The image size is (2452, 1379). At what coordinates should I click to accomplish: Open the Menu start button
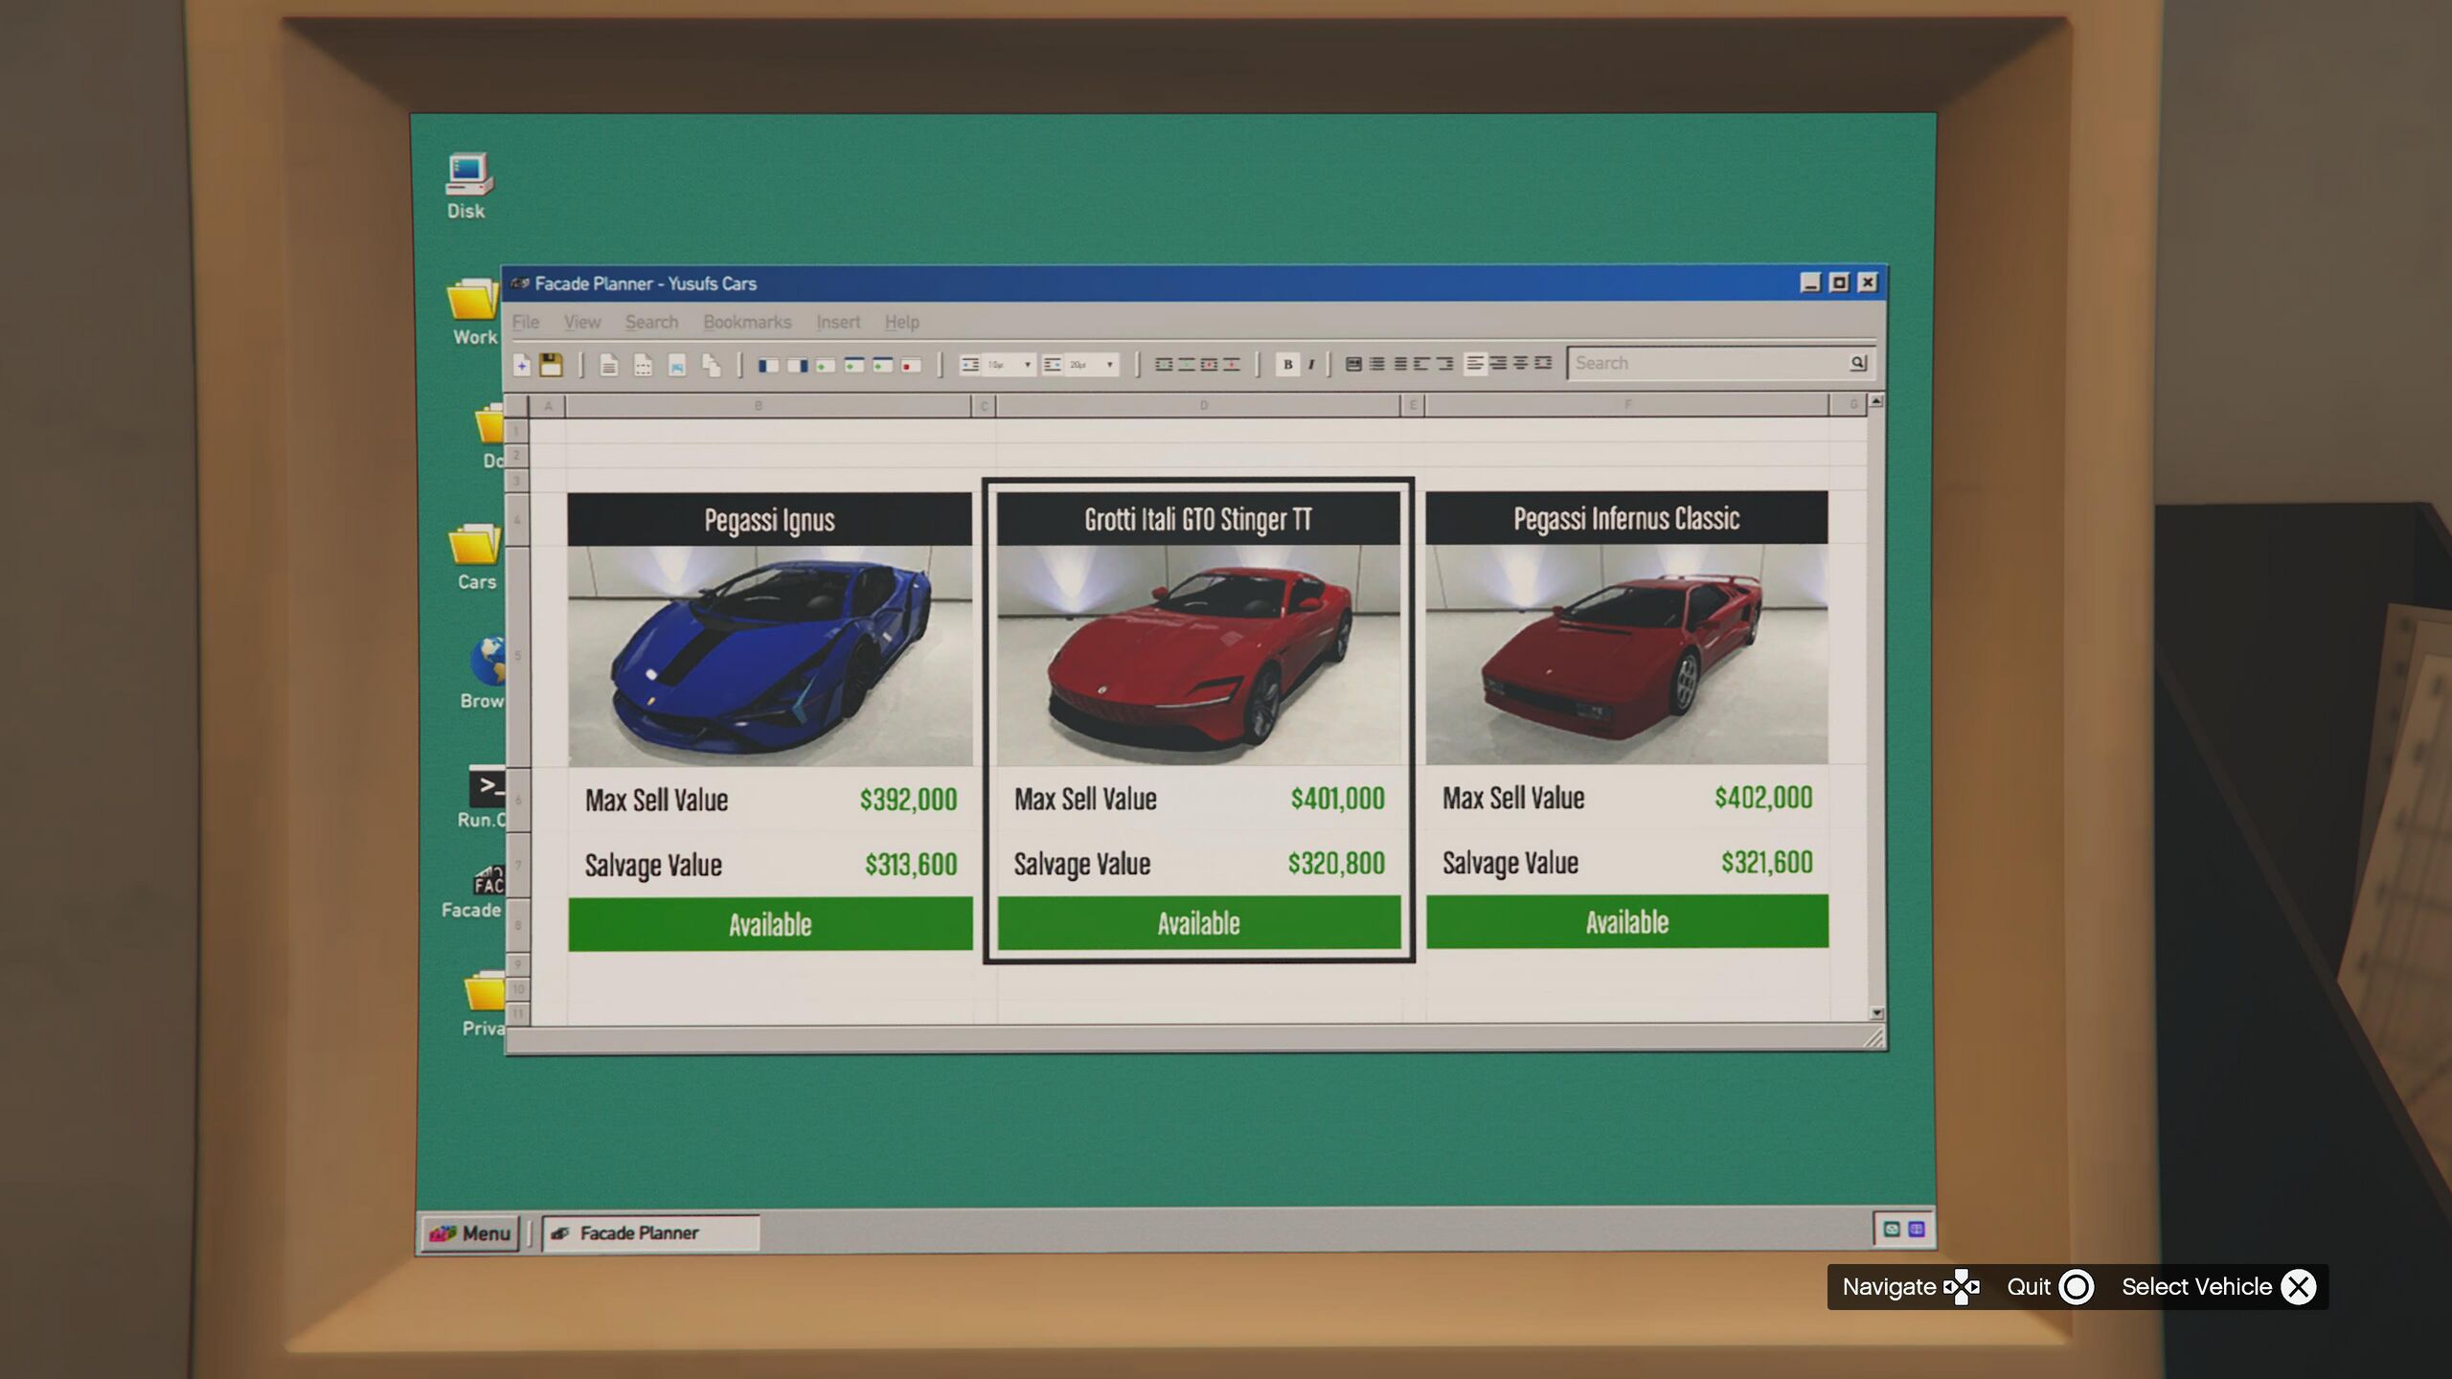pyautogui.click(x=469, y=1232)
